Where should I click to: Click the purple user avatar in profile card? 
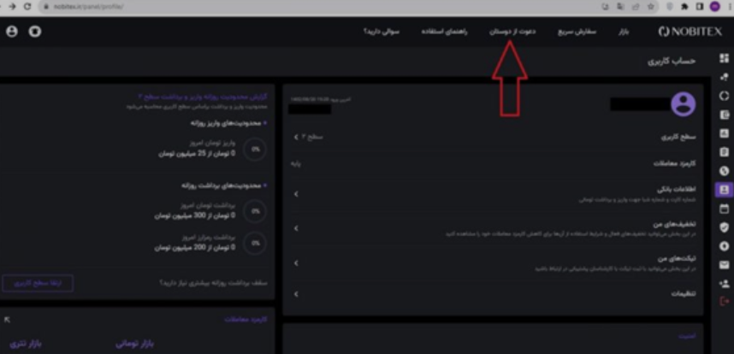click(x=683, y=104)
